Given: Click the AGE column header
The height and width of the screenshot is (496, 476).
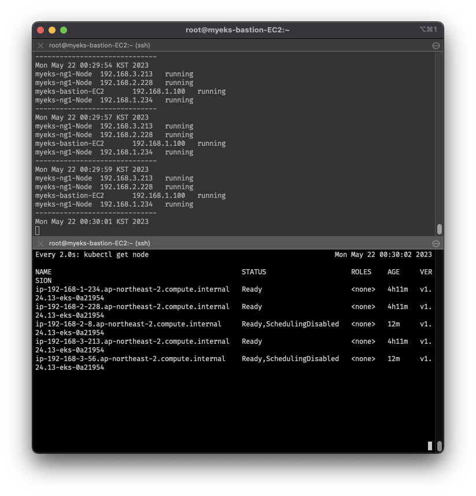Looking at the screenshot, I should (x=393, y=272).
